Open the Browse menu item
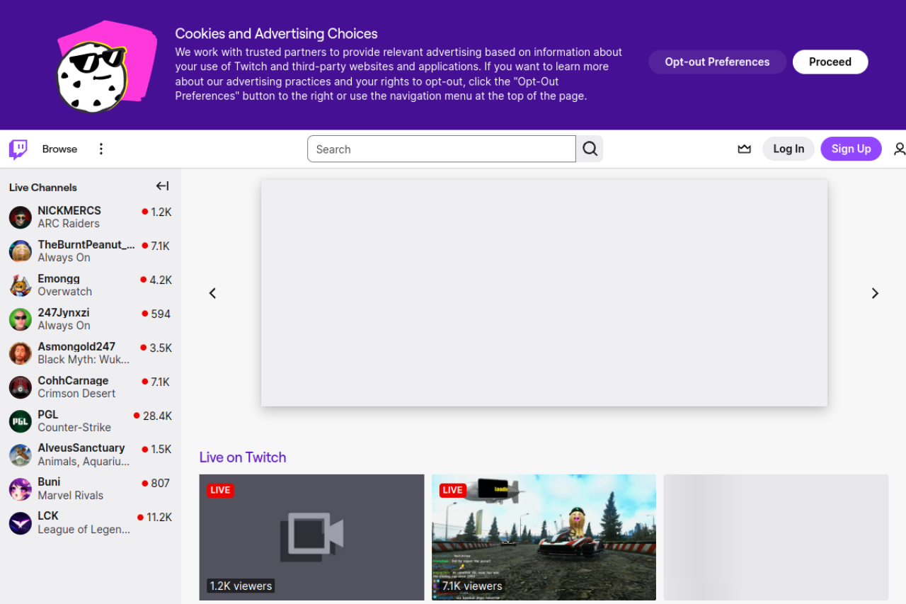This screenshot has height=604, width=906. (x=59, y=149)
